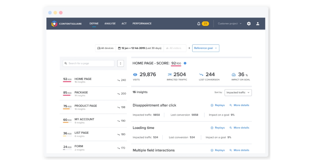
Task: Click the settings gear in the navigation bar
Action: (249, 23)
